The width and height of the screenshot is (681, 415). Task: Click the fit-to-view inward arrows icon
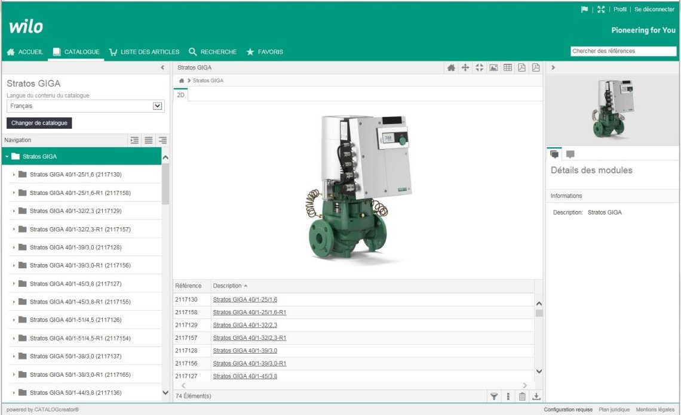click(x=480, y=67)
